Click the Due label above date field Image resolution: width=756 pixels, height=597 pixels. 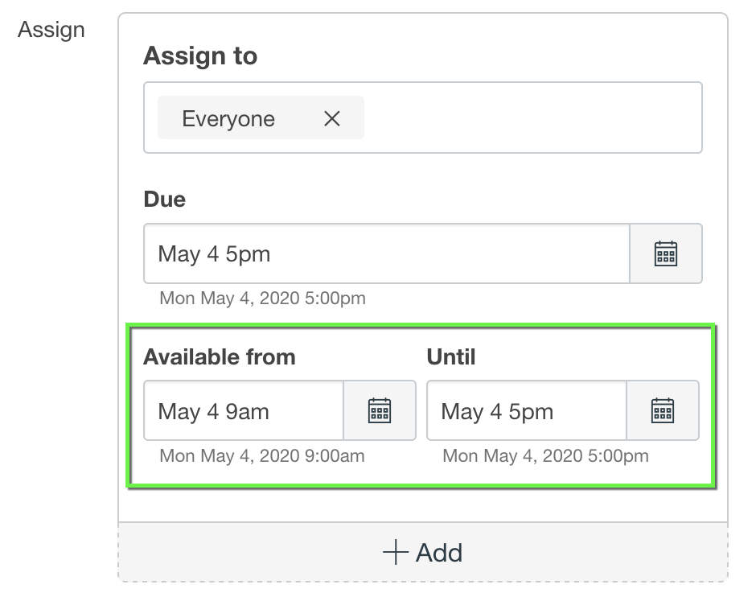[x=164, y=199]
